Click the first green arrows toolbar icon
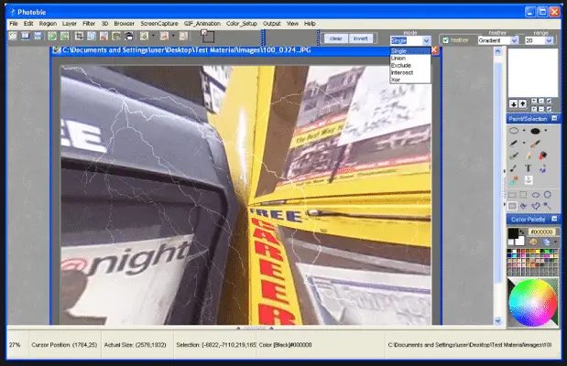 click(x=52, y=36)
